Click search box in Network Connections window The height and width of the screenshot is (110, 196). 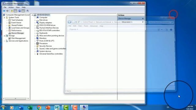click(161, 22)
